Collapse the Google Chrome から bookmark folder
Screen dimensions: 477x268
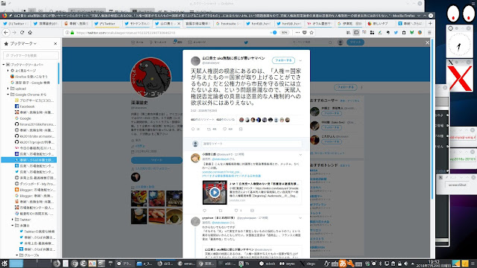click(x=8, y=95)
